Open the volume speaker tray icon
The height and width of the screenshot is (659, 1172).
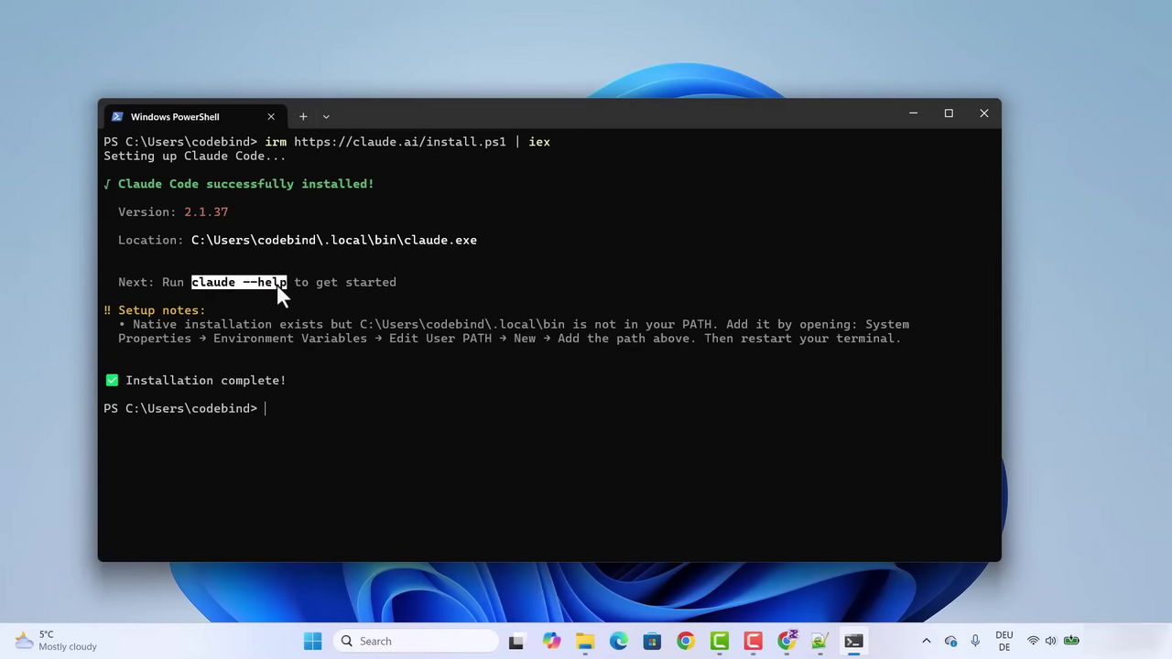coord(1050,641)
